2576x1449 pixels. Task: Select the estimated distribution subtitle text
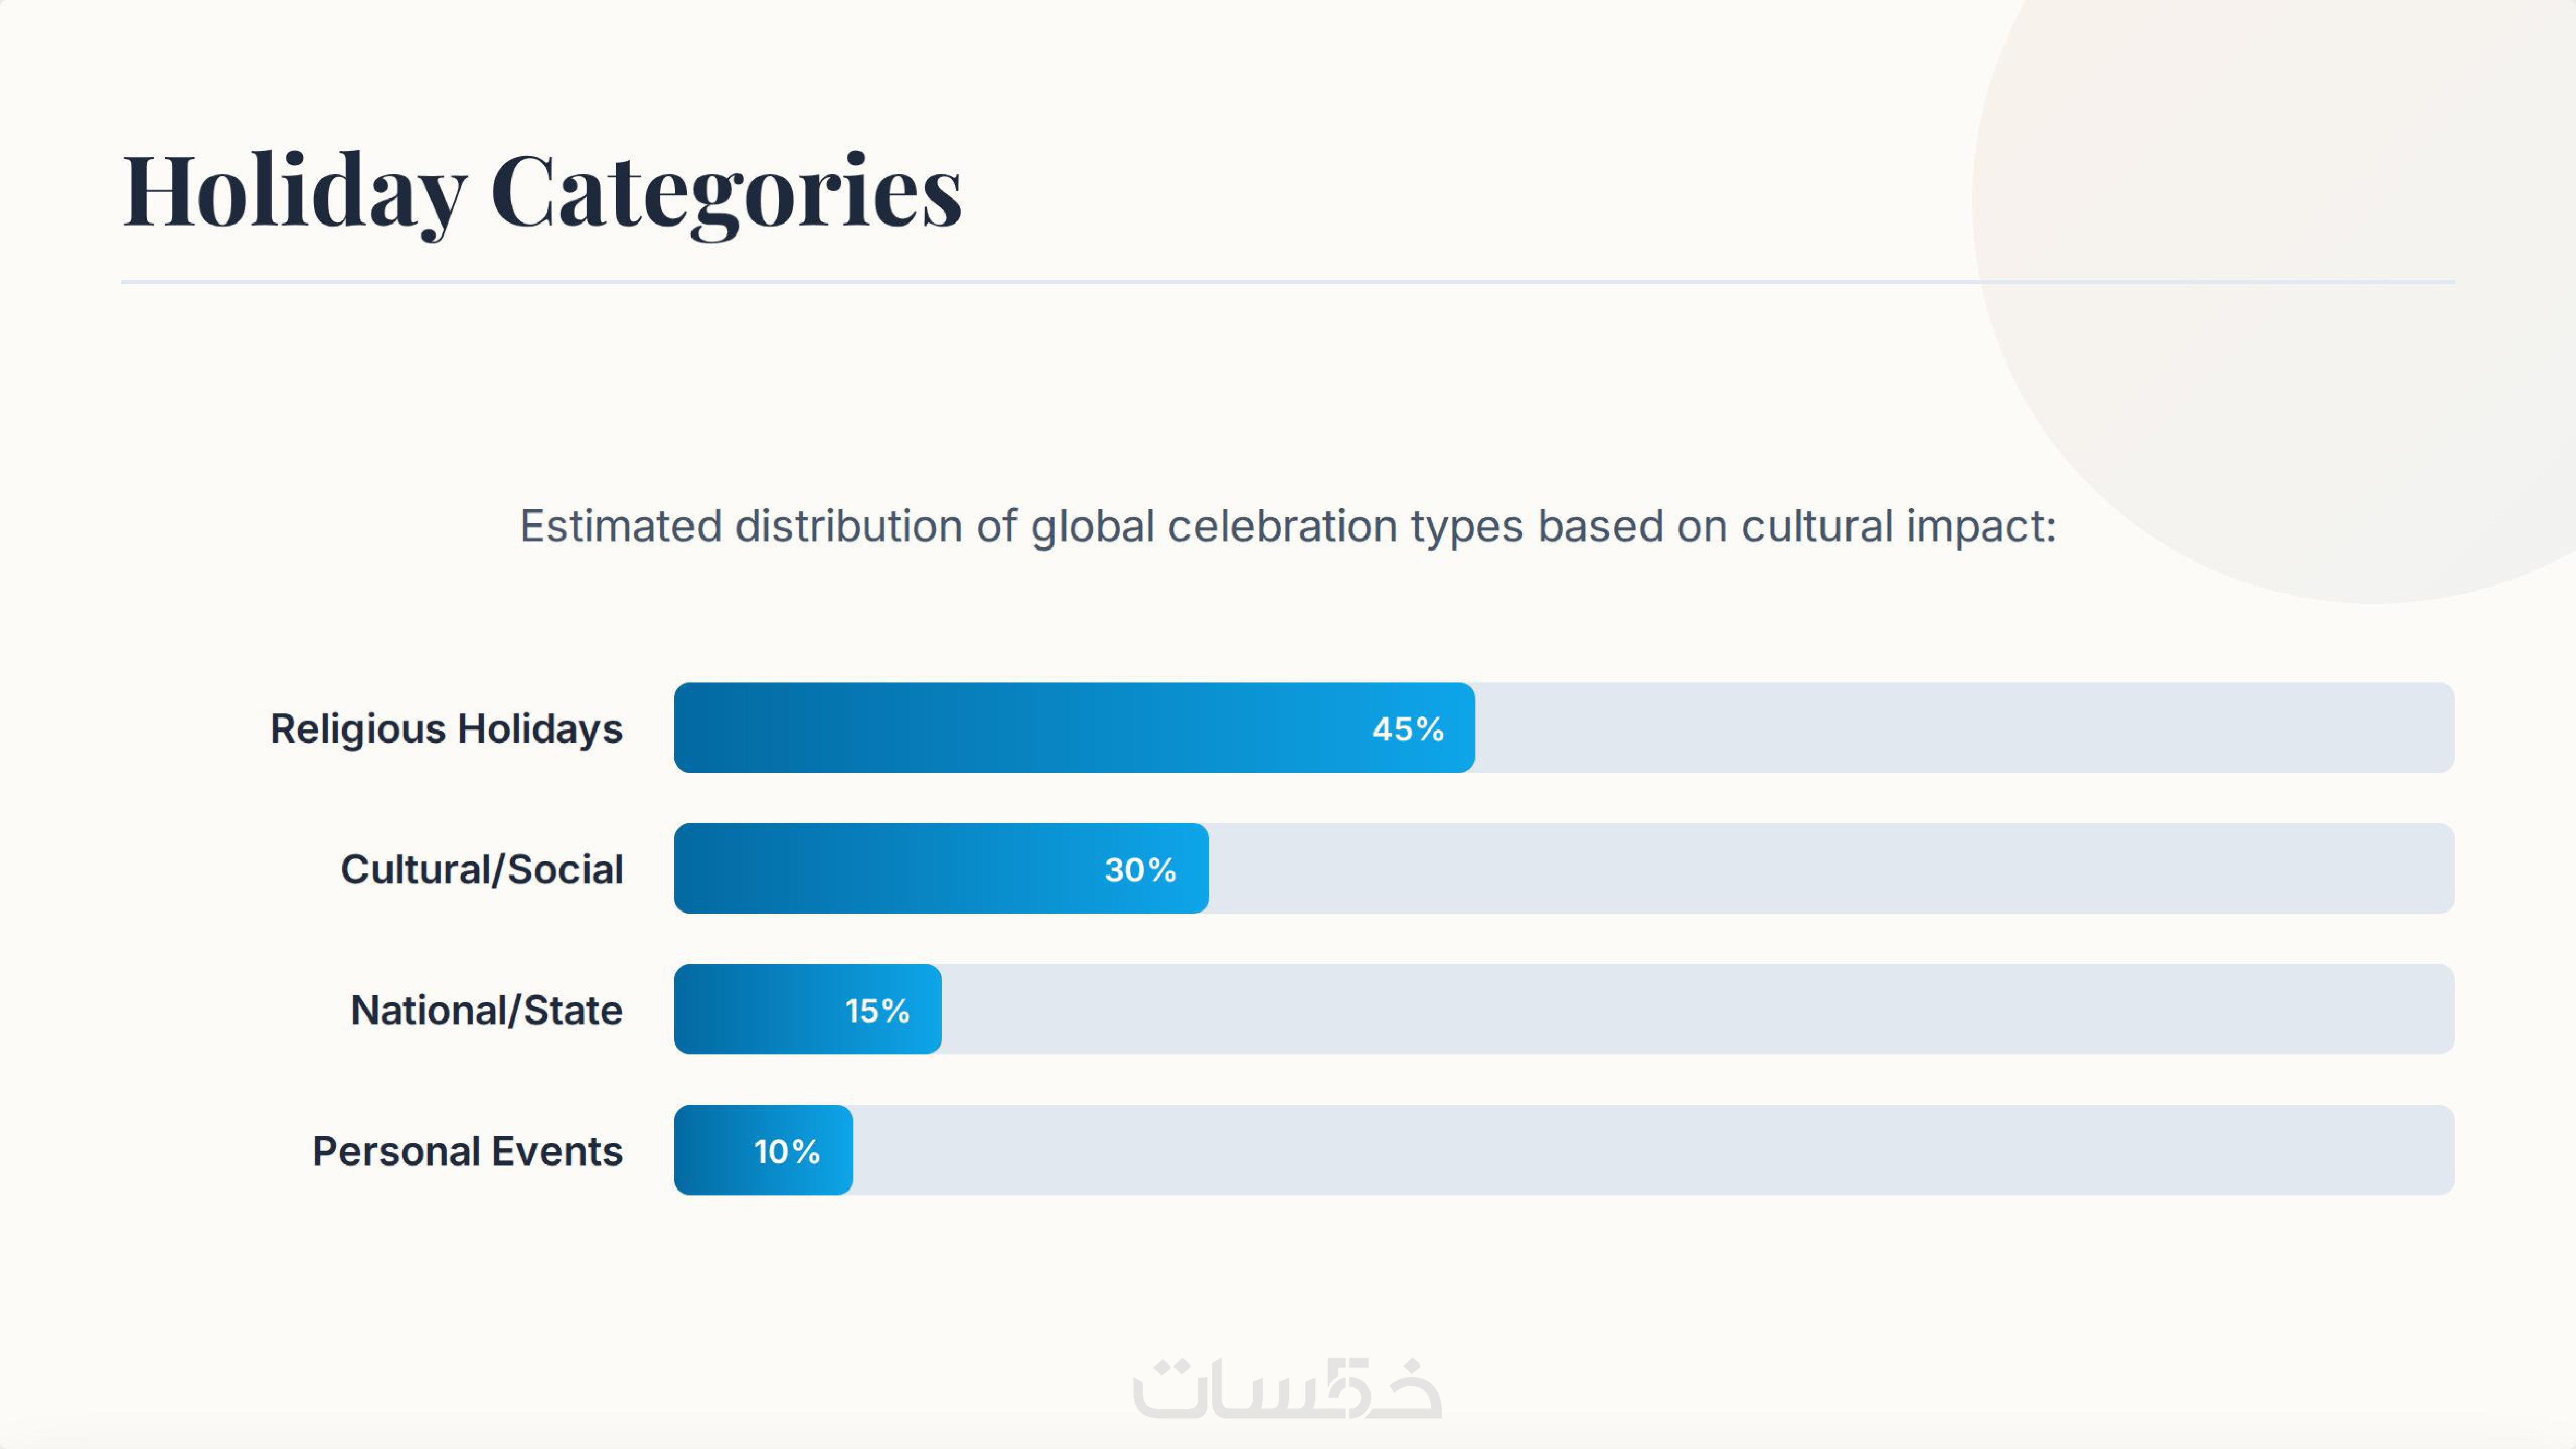point(1287,526)
